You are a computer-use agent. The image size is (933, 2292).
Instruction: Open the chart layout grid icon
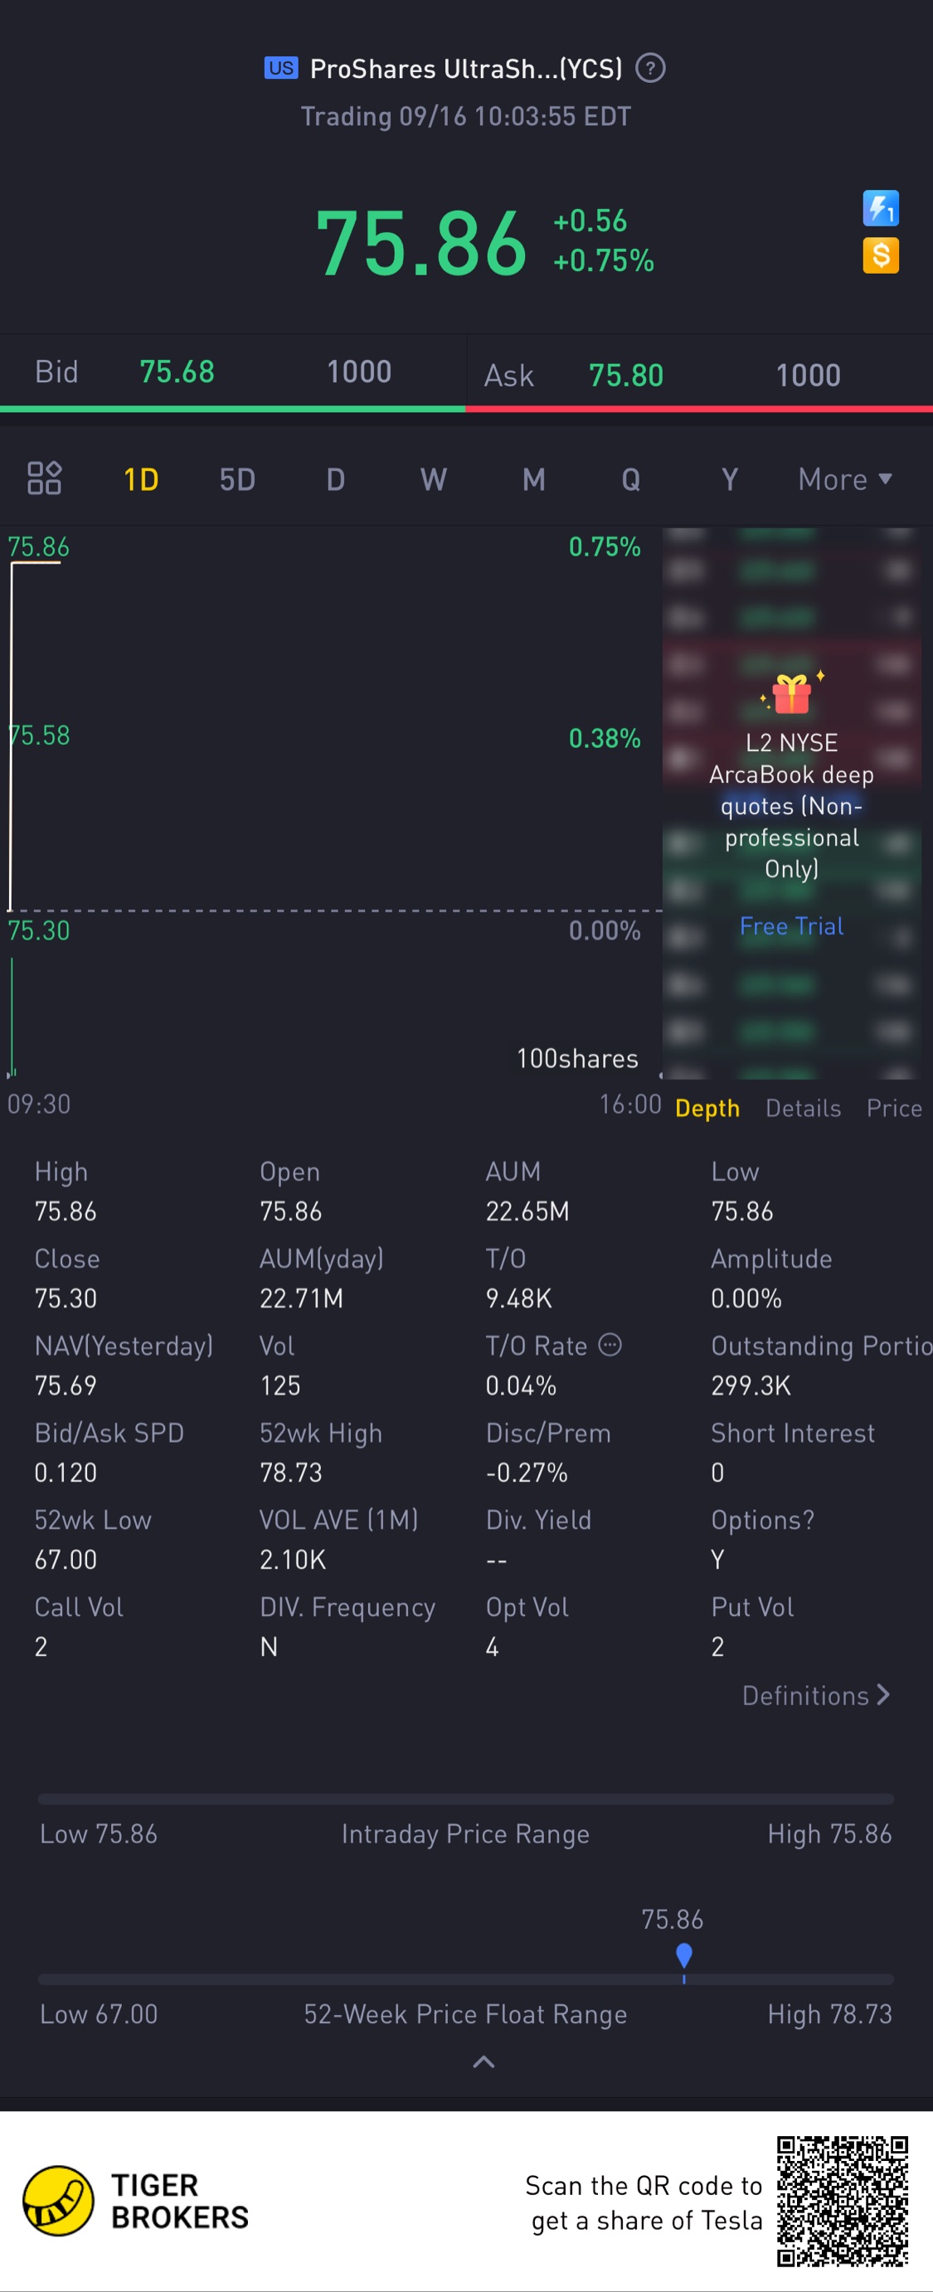44,478
